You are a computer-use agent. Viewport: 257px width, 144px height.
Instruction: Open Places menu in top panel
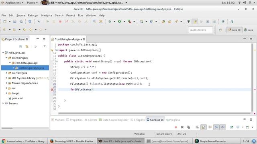click(32, 3)
